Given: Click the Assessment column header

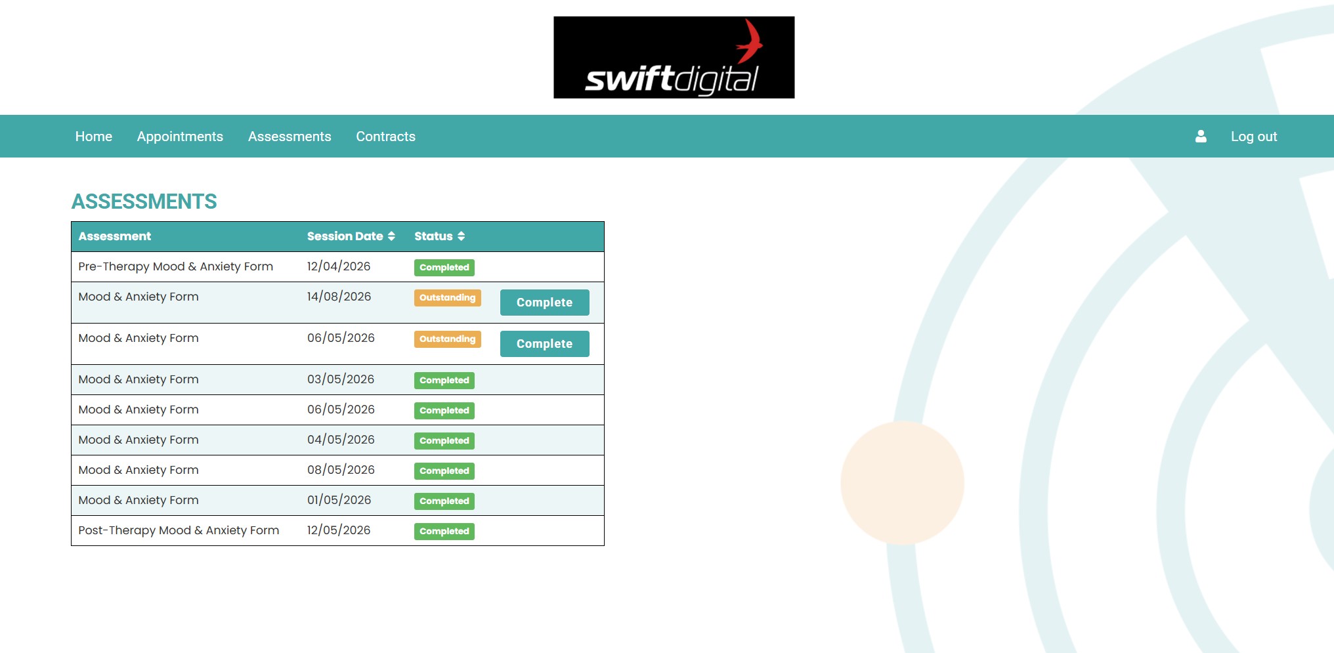Looking at the screenshot, I should pyautogui.click(x=115, y=236).
